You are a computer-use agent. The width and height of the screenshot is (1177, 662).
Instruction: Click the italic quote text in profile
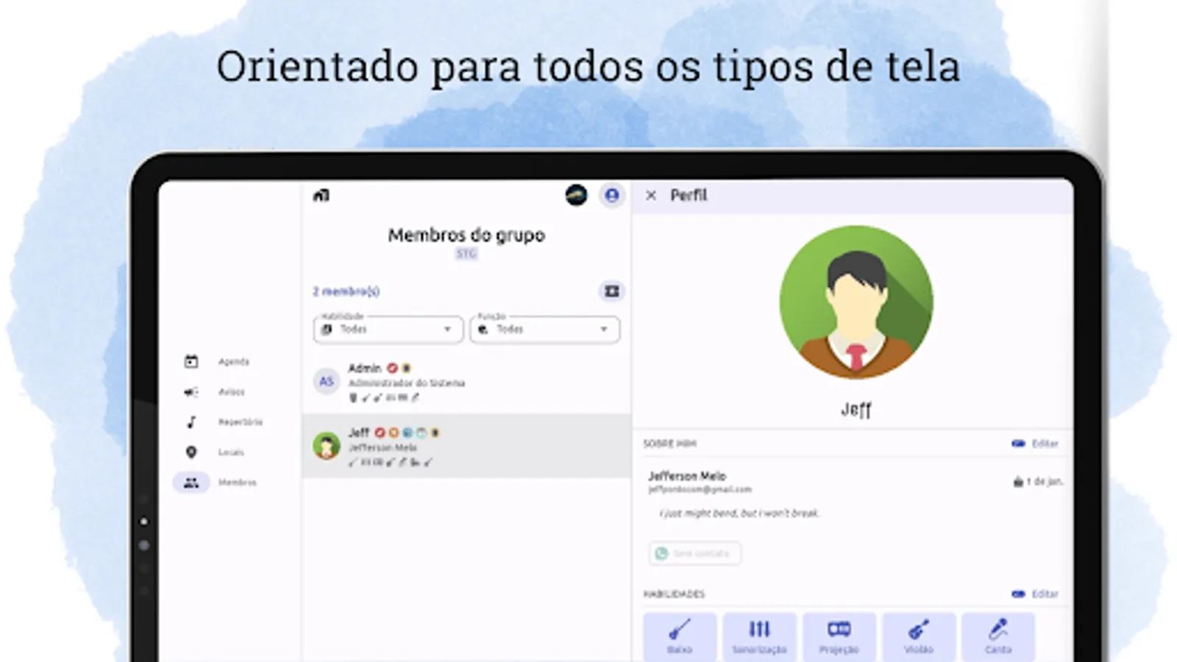tap(739, 513)
